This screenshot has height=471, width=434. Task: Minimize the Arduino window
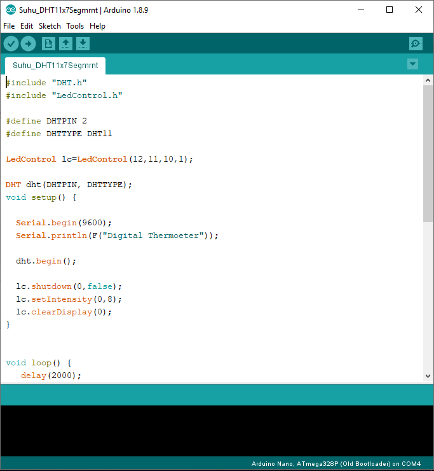tap(361, 10)
